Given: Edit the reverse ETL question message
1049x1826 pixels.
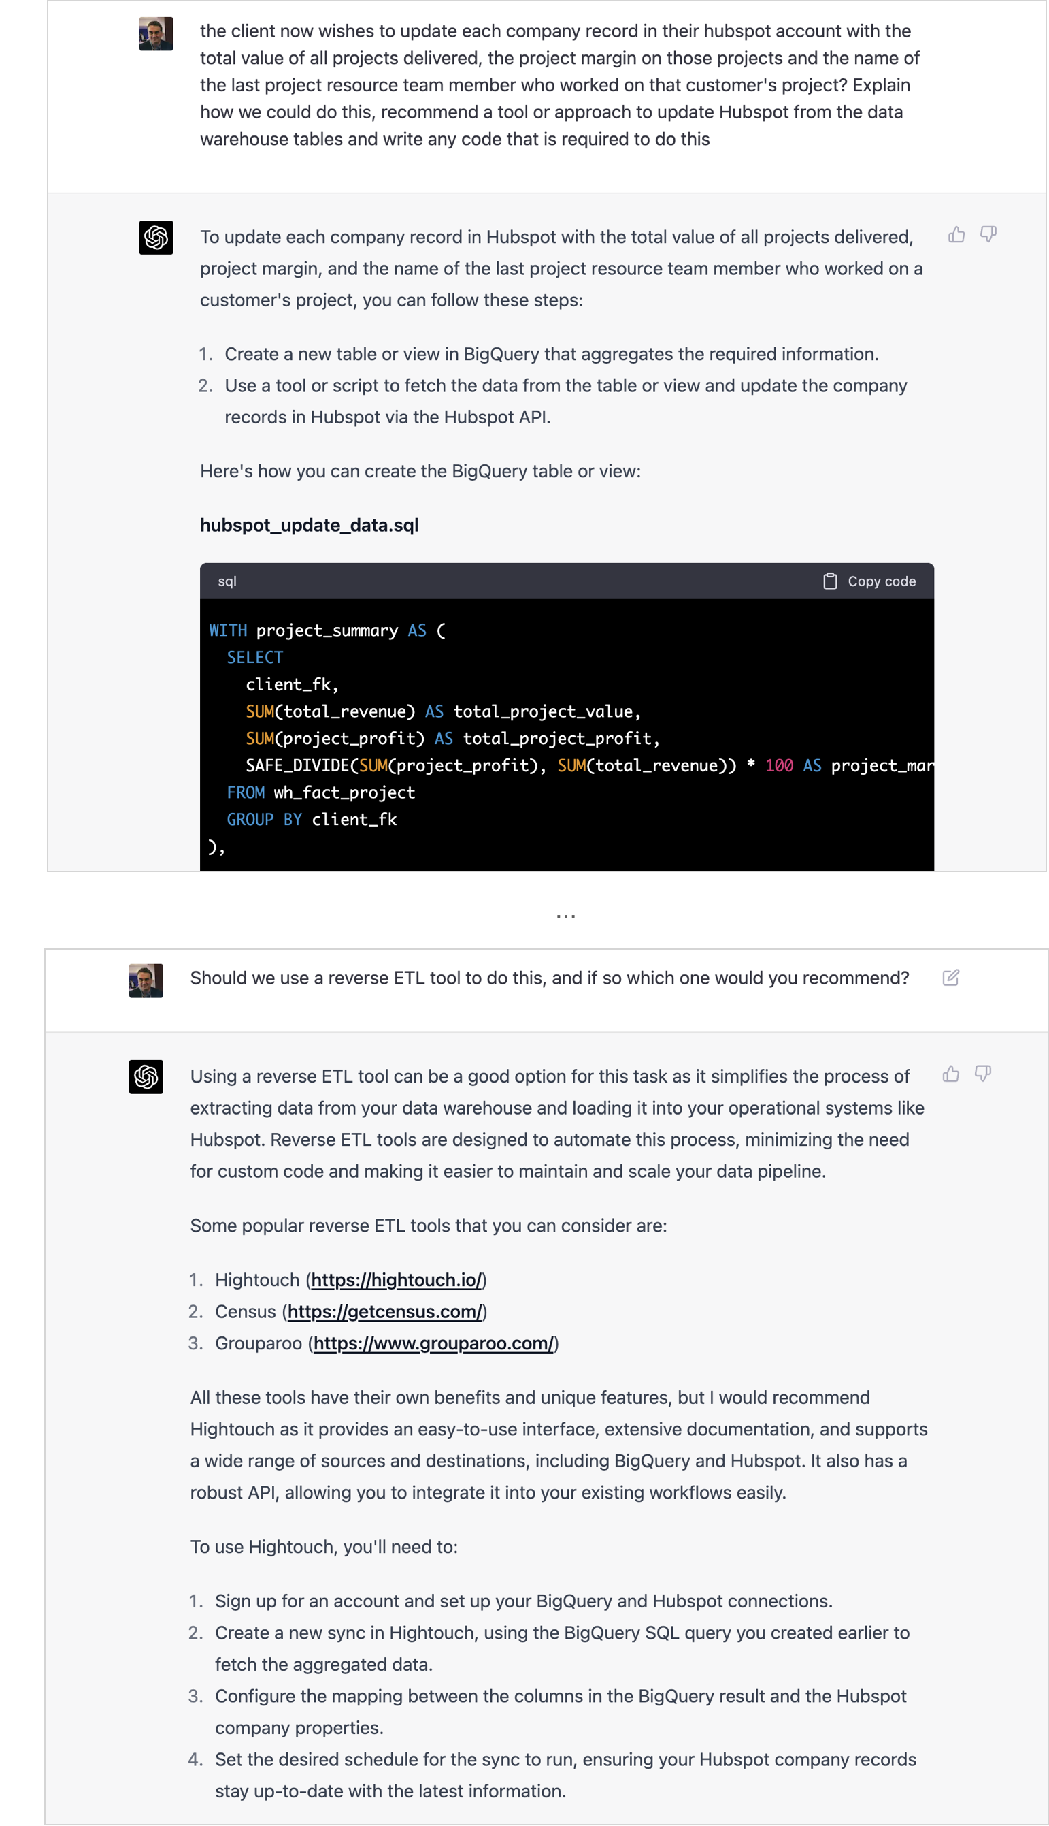Looking at the screenshot, I should pos(950,978).
